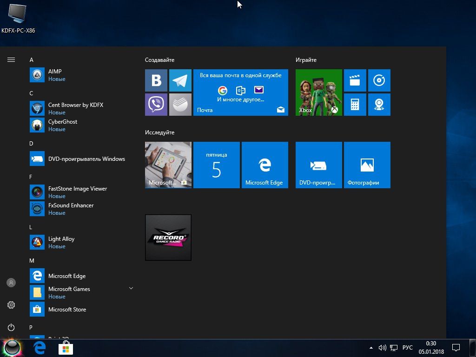Click the Record Dance Radio tile
This screenshot has height=357, width=476.
[168, 238]
